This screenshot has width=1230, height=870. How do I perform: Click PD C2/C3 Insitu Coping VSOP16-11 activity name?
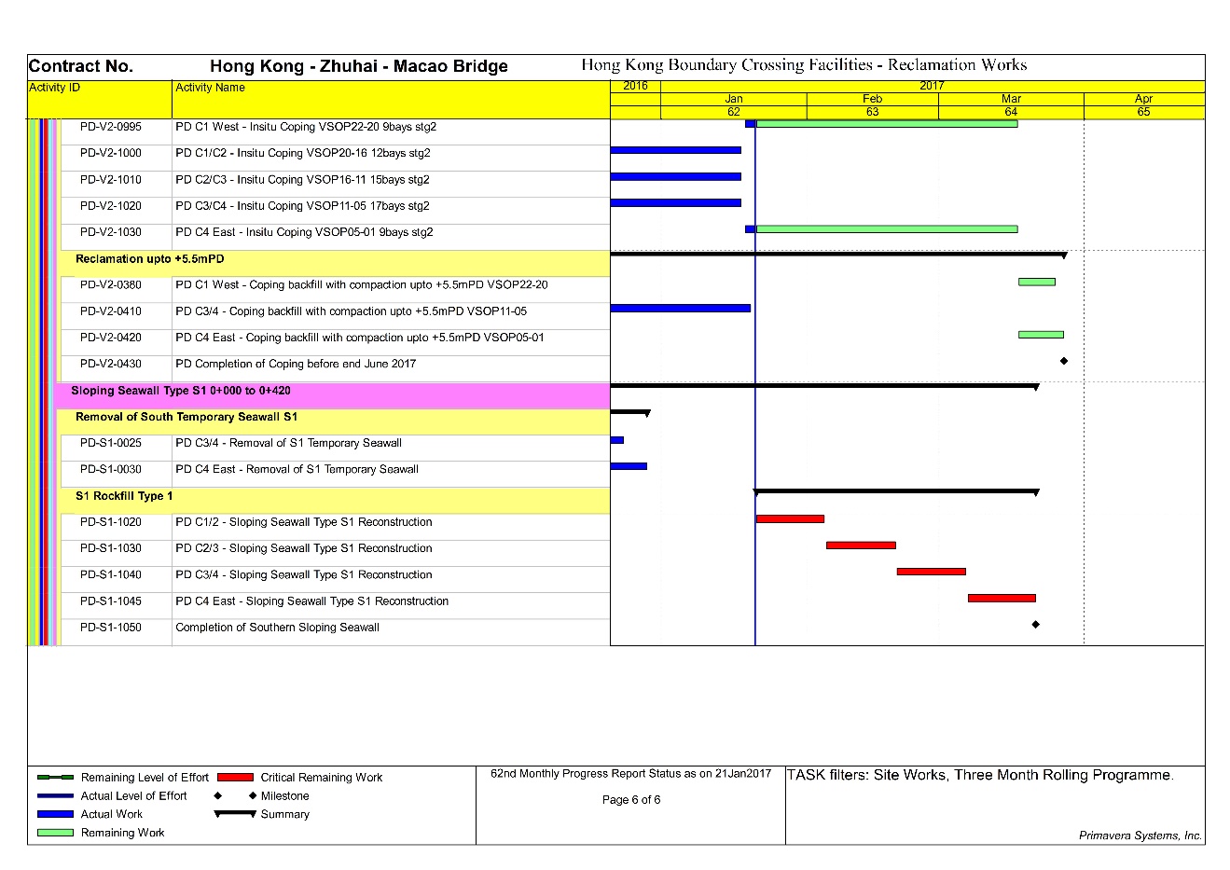(303, 180)
